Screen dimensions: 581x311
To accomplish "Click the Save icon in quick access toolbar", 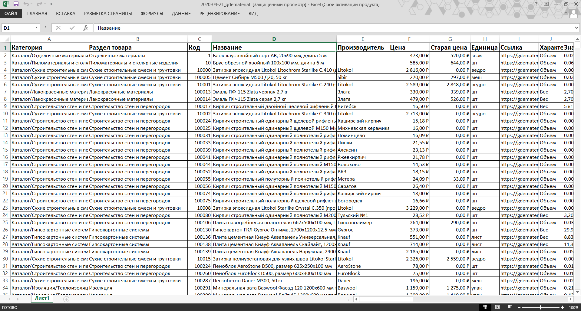I will [16, 4].
